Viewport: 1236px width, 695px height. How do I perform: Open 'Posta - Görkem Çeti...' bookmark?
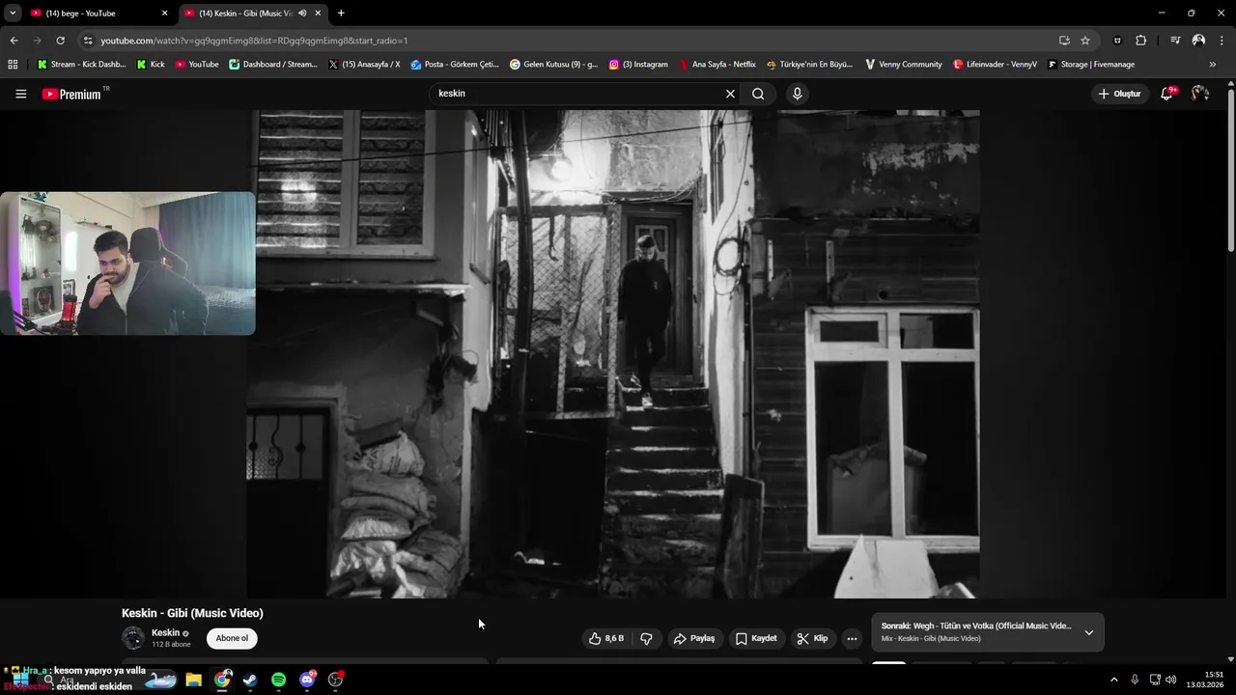tap(455, 65)
